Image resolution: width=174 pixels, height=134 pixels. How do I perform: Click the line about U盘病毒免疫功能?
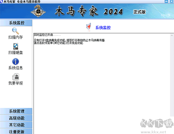click(70, 40)
